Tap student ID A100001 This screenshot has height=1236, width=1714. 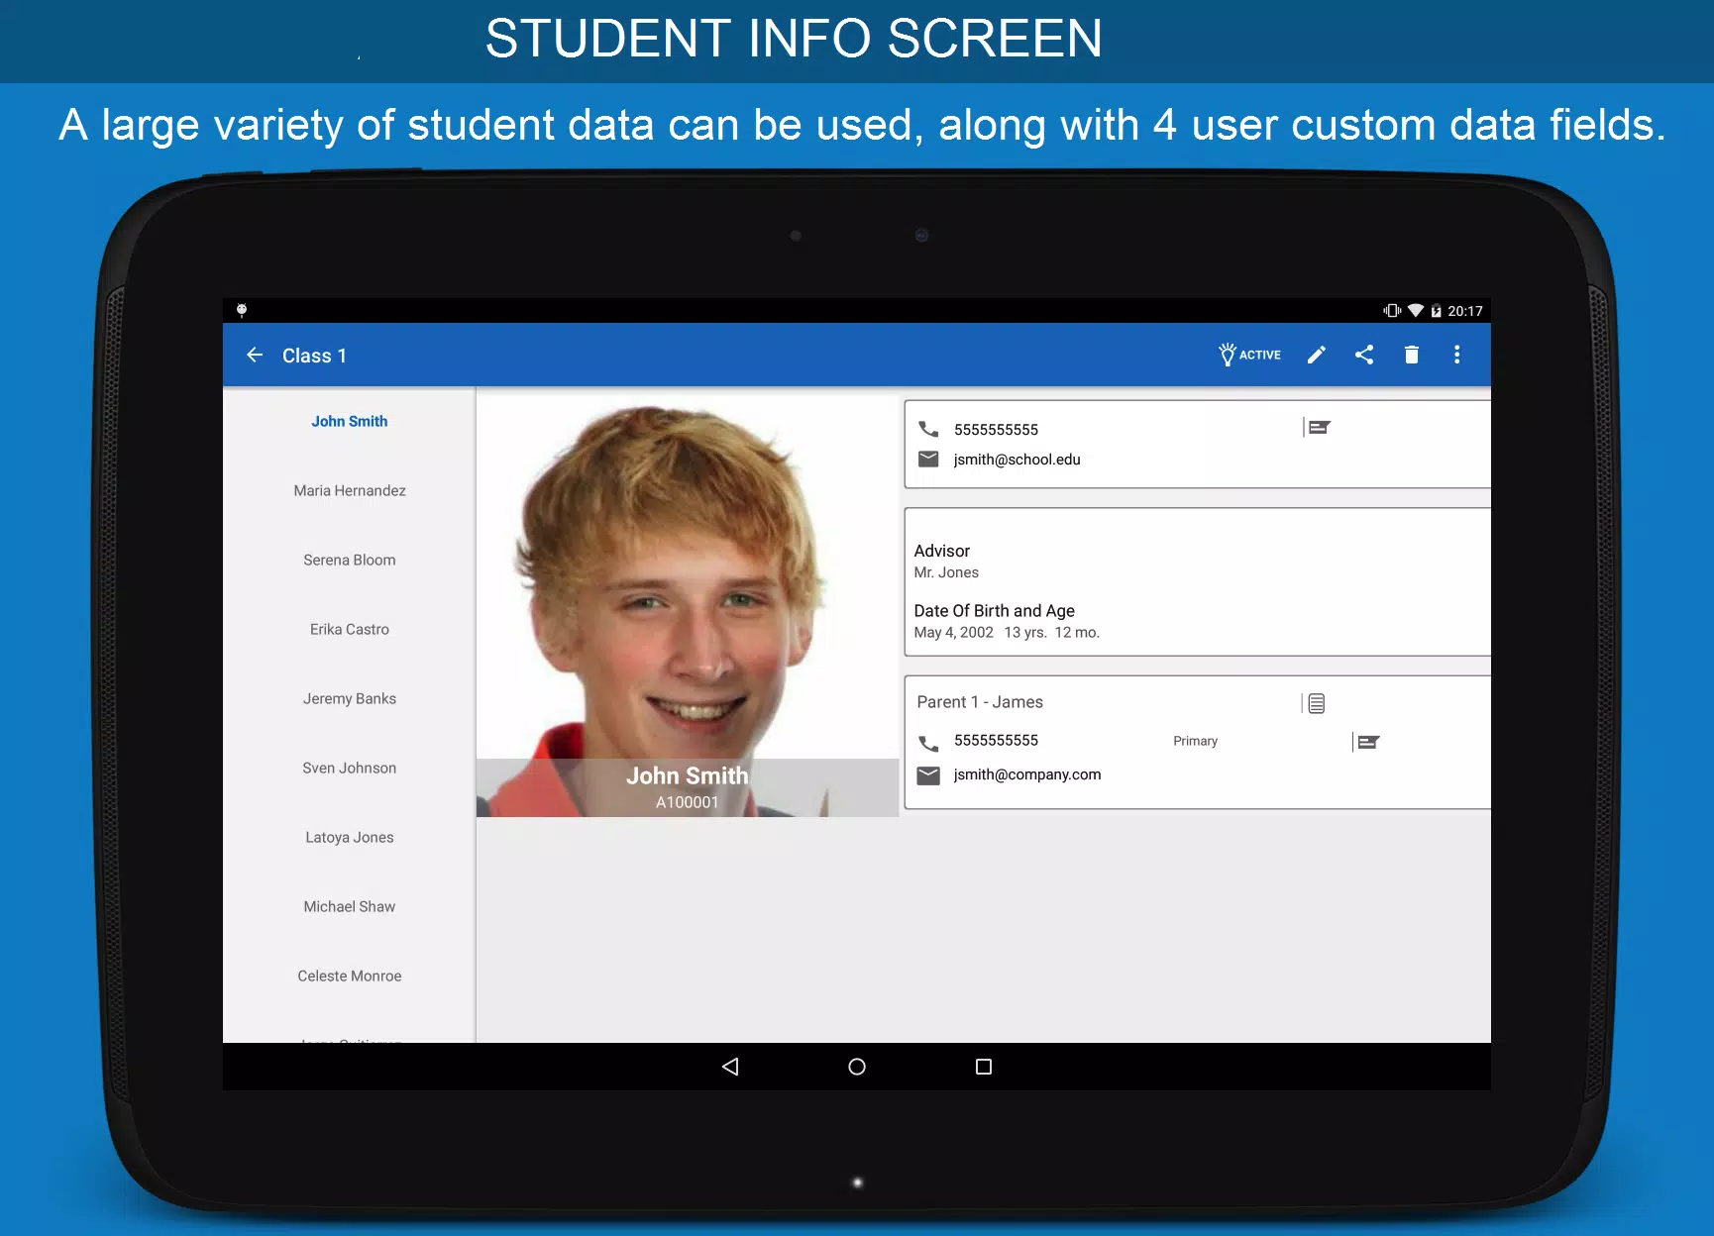688,802
